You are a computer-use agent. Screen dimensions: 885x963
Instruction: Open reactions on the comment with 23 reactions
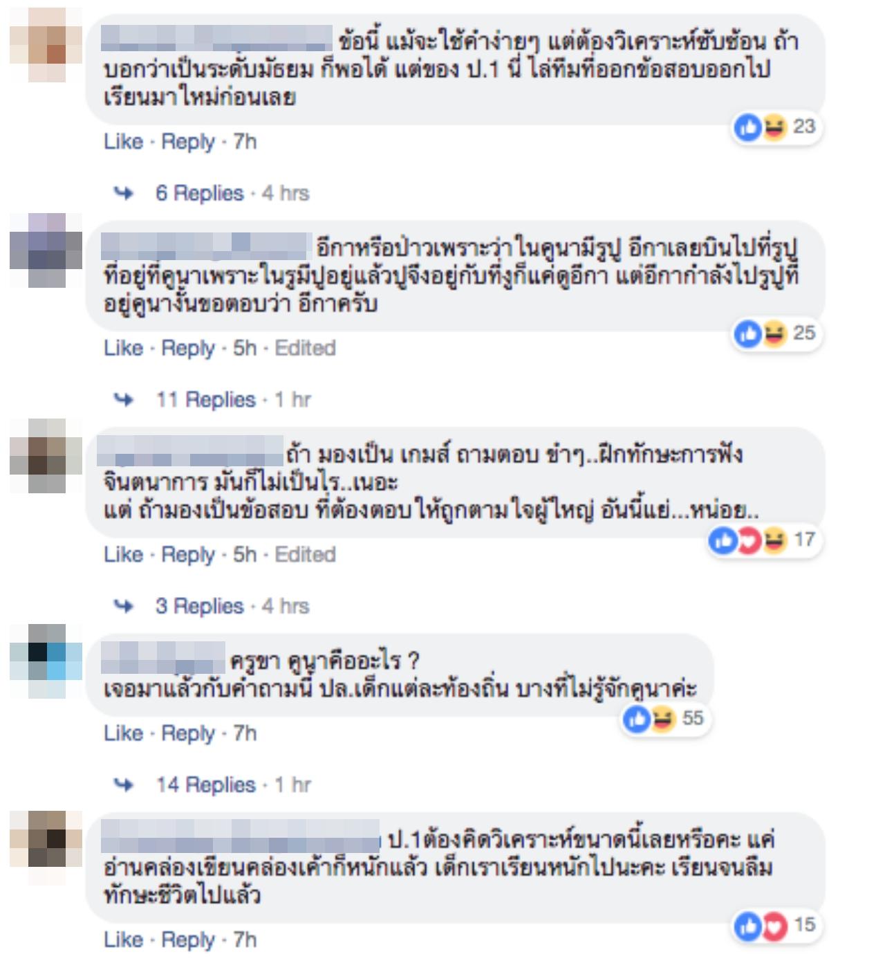(x=777, y=127)
